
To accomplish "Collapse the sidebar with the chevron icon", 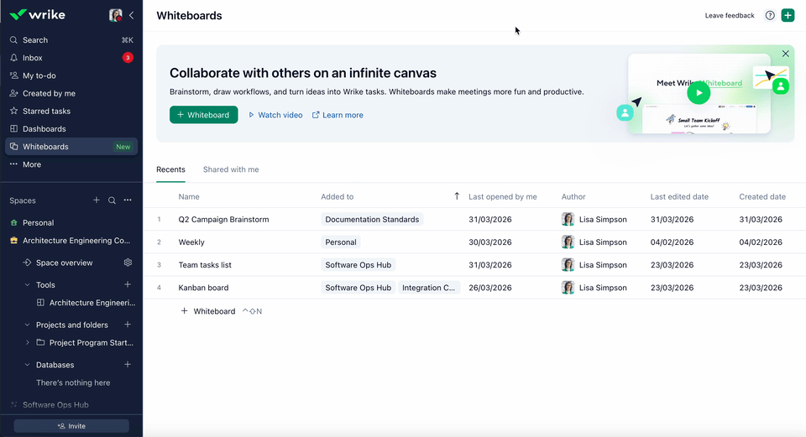I will pos(131,15).
